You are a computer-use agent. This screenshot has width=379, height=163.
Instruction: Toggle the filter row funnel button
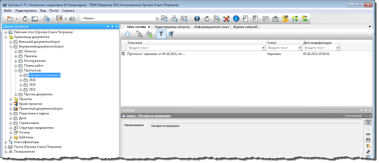(161, 34)
